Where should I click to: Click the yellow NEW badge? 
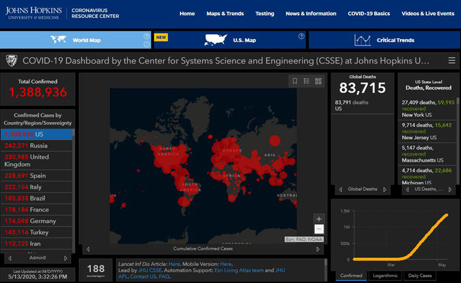coord(161,38)
